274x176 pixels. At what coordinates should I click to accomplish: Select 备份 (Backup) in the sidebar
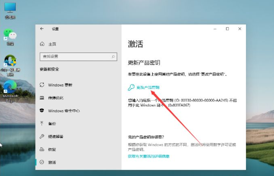(52, 123)
